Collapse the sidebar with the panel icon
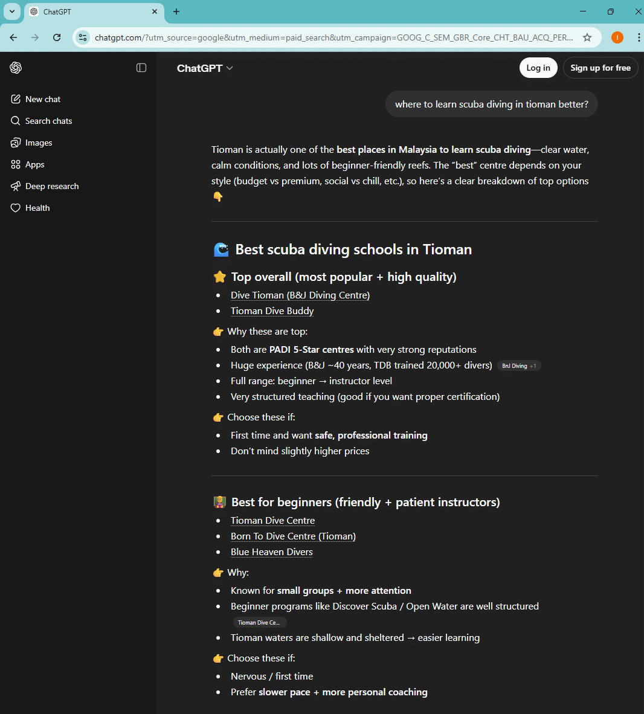Image resolution: width=644 pixels, height=714 pixels. pyautogui.click(x=141, y=68)
